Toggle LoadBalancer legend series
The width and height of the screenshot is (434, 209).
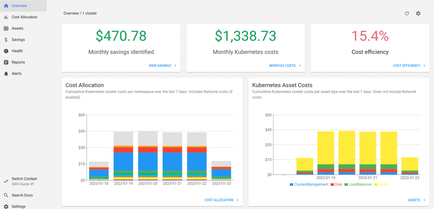358,184
